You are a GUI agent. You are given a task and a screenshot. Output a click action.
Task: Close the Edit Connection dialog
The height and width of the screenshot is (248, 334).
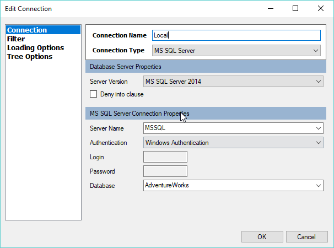pos(321,8)
